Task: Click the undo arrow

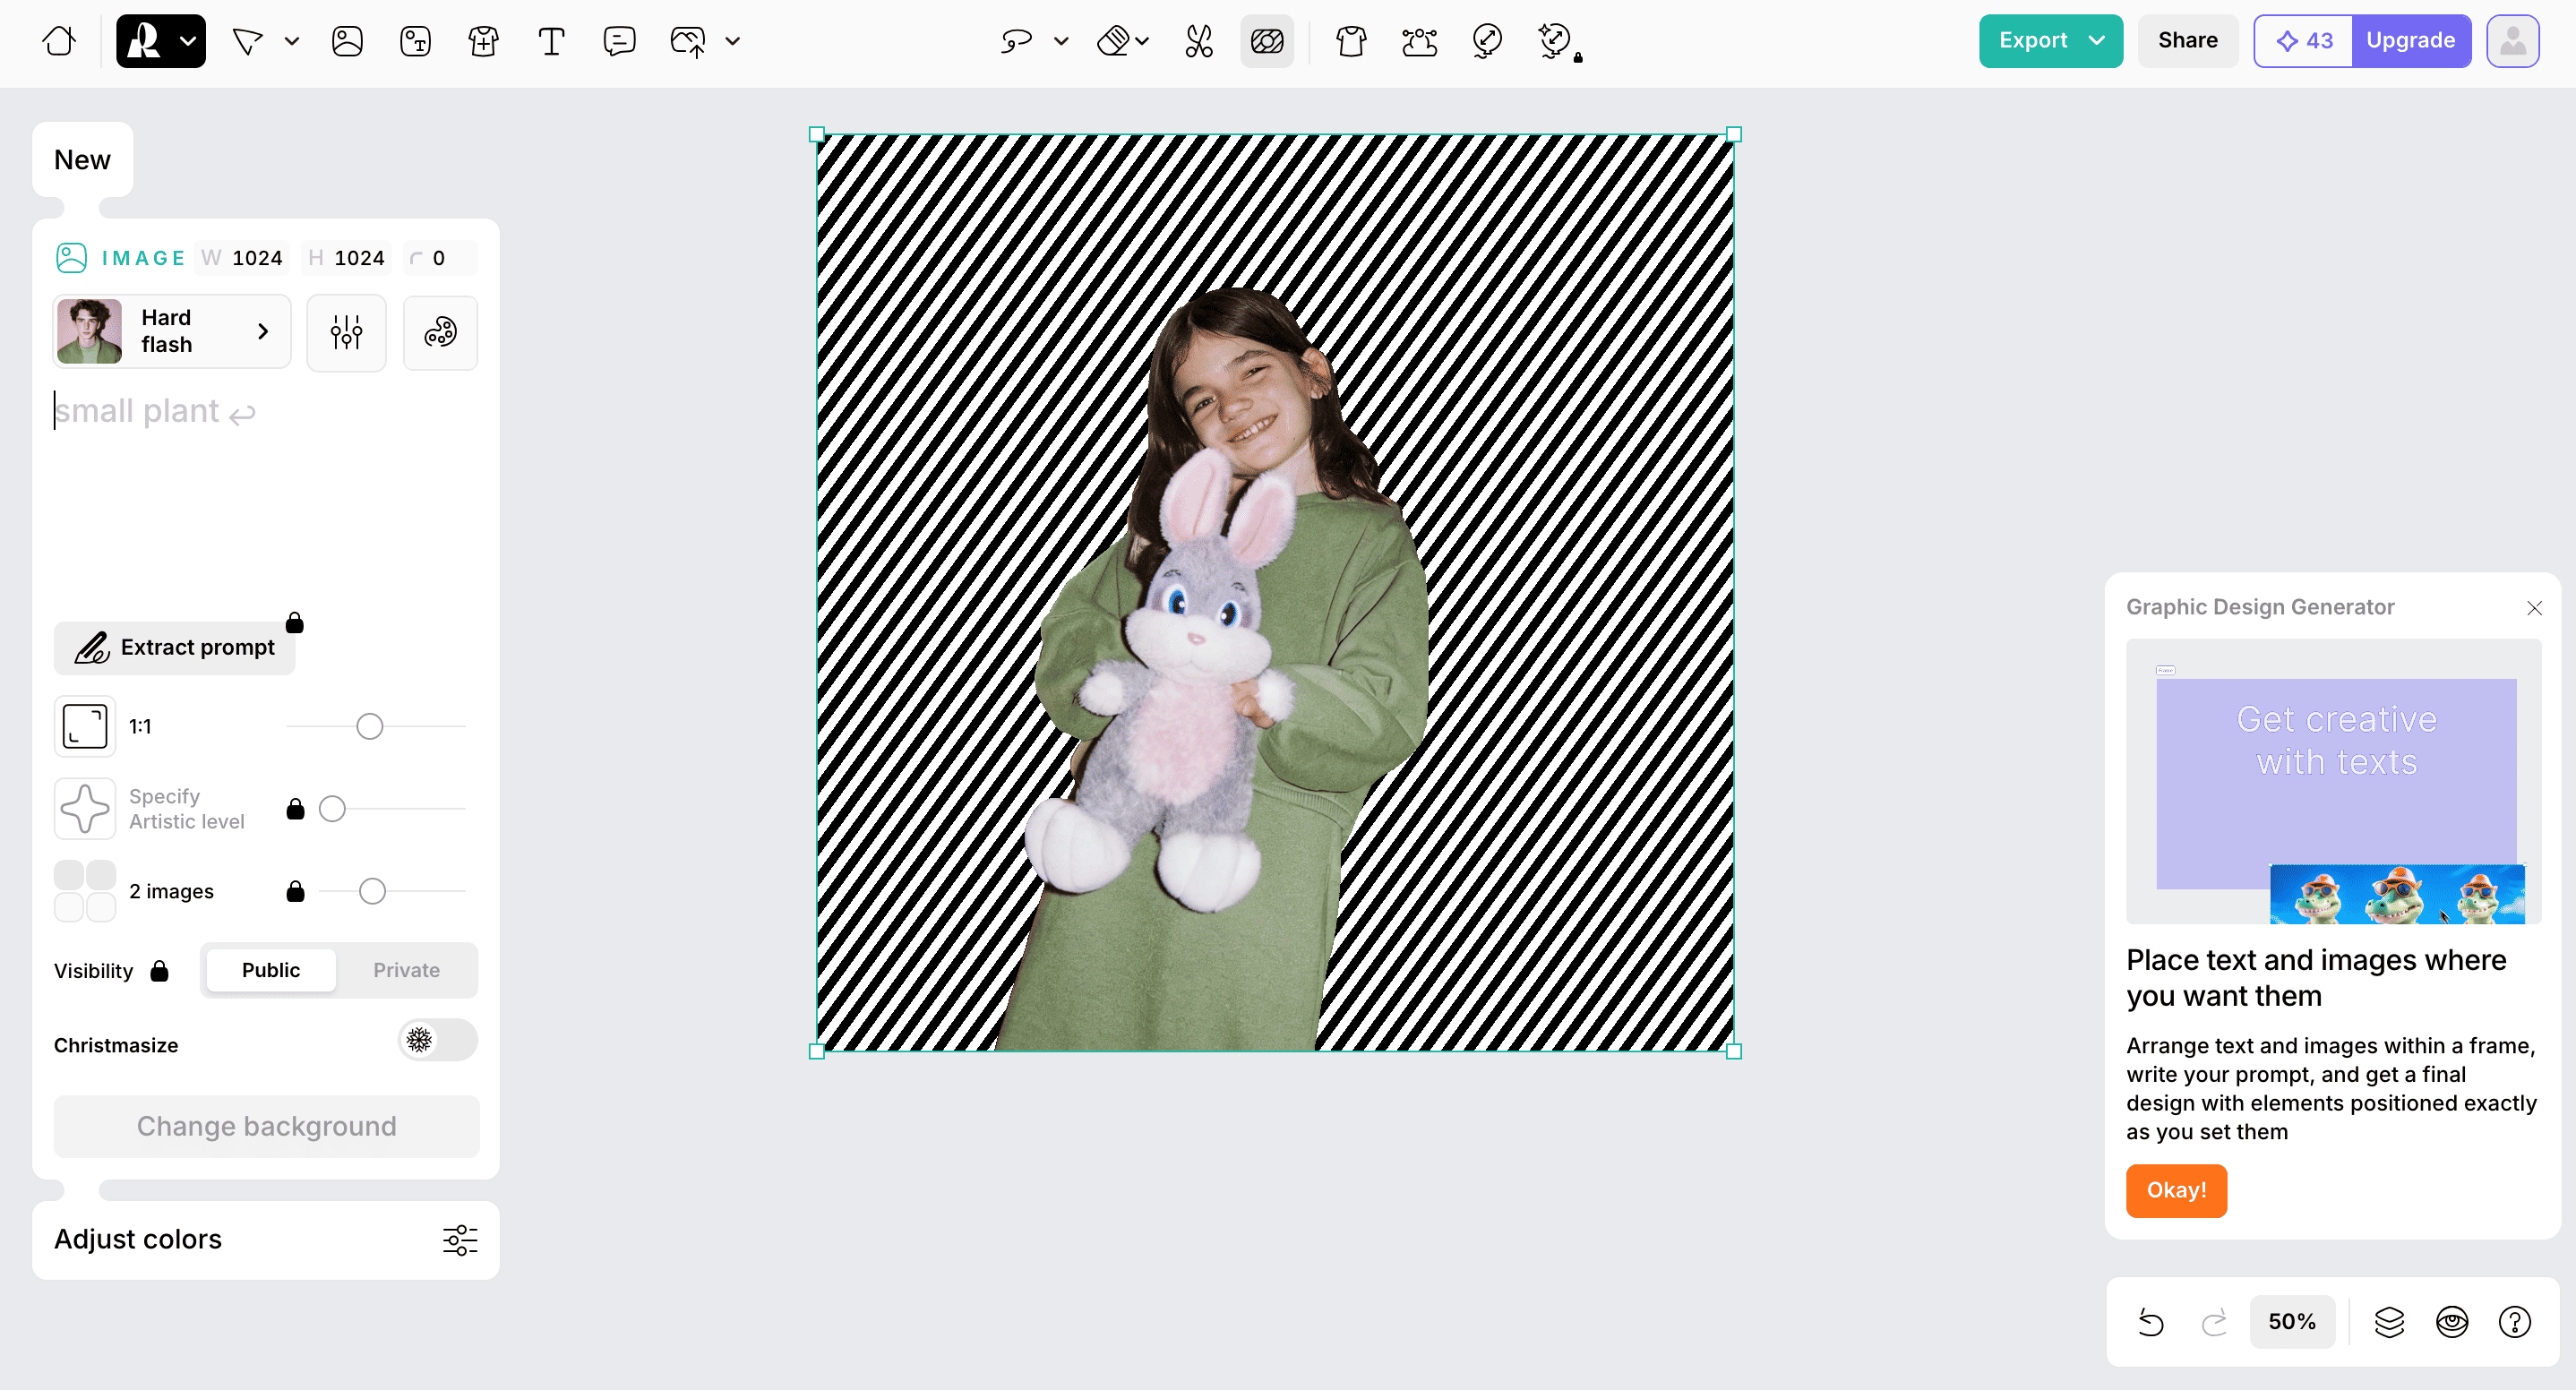Action: pyautogui.click(x=2151, y=1323)
